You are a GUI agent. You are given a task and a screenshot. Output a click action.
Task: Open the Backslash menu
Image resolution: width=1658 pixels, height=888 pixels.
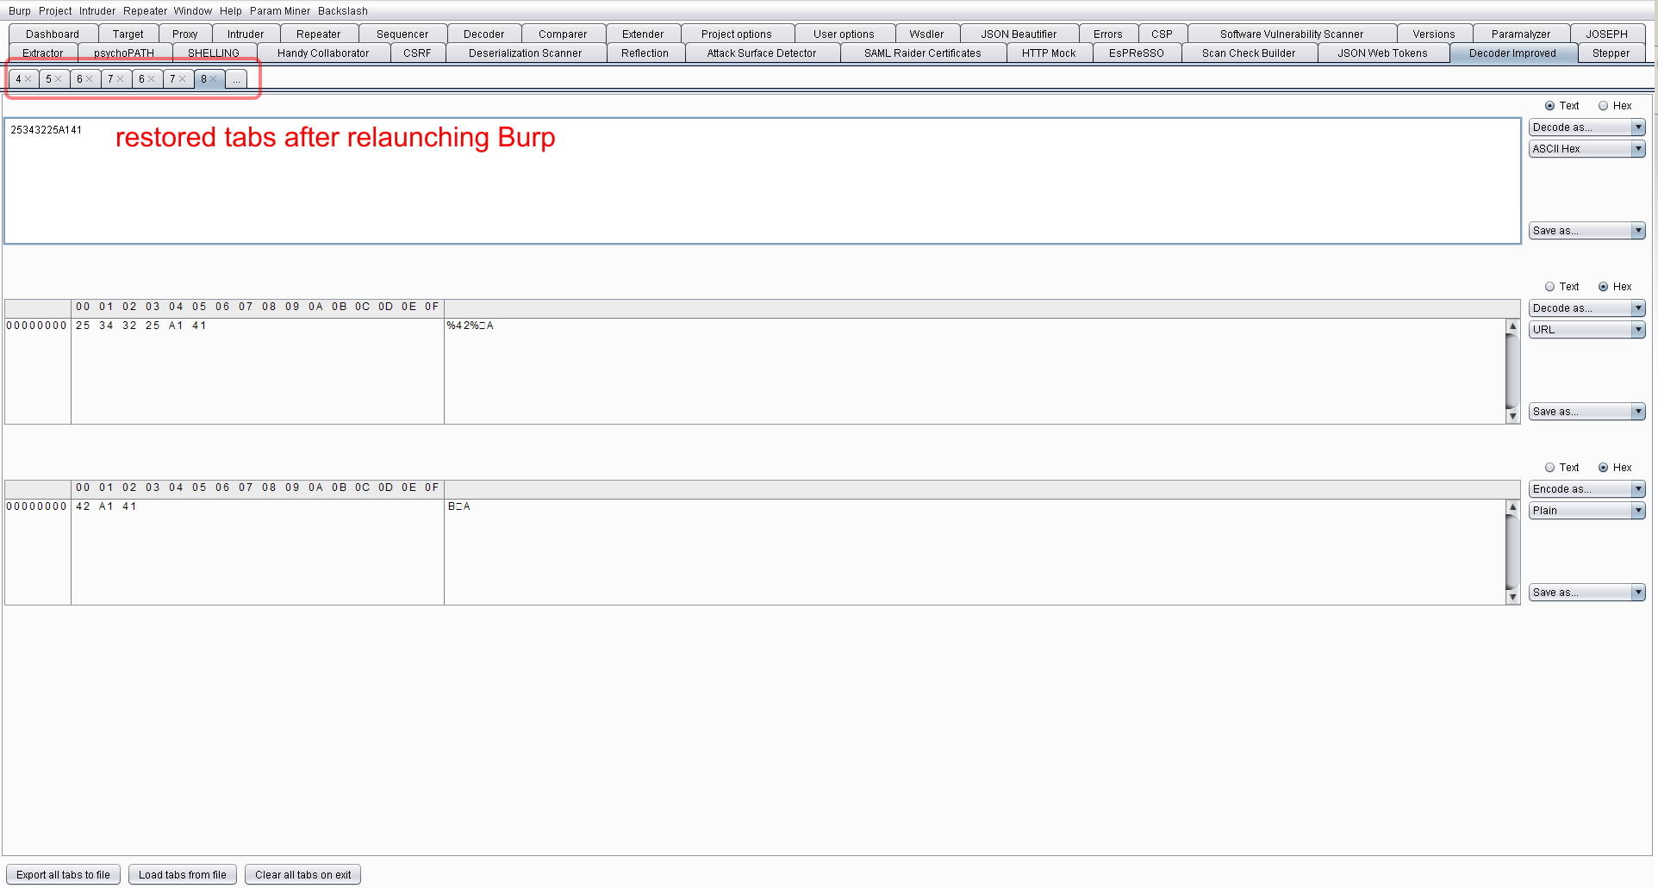[x=342, y=11]
